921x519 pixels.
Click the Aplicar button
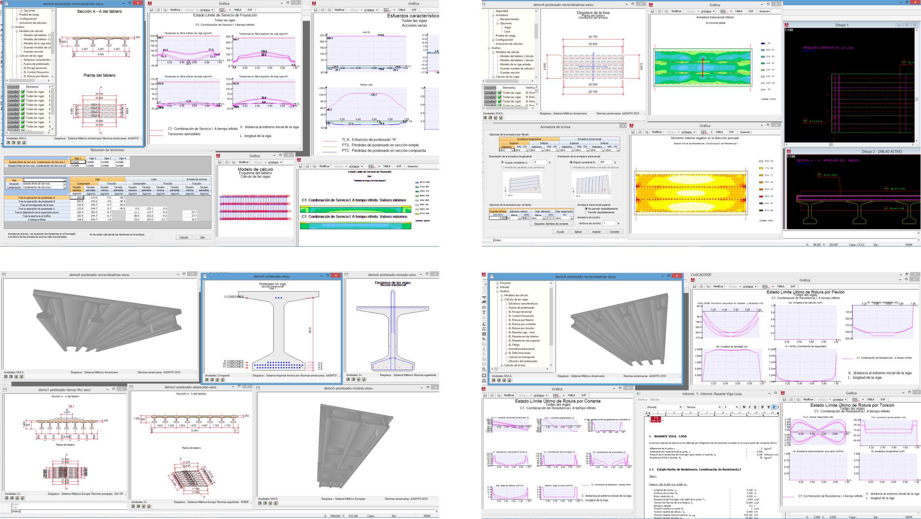click(578, 232)
